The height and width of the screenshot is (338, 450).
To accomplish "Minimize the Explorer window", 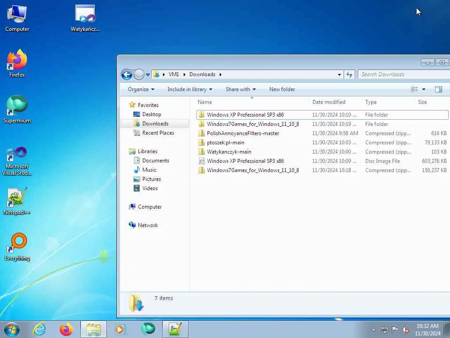I will click(428, 62).
